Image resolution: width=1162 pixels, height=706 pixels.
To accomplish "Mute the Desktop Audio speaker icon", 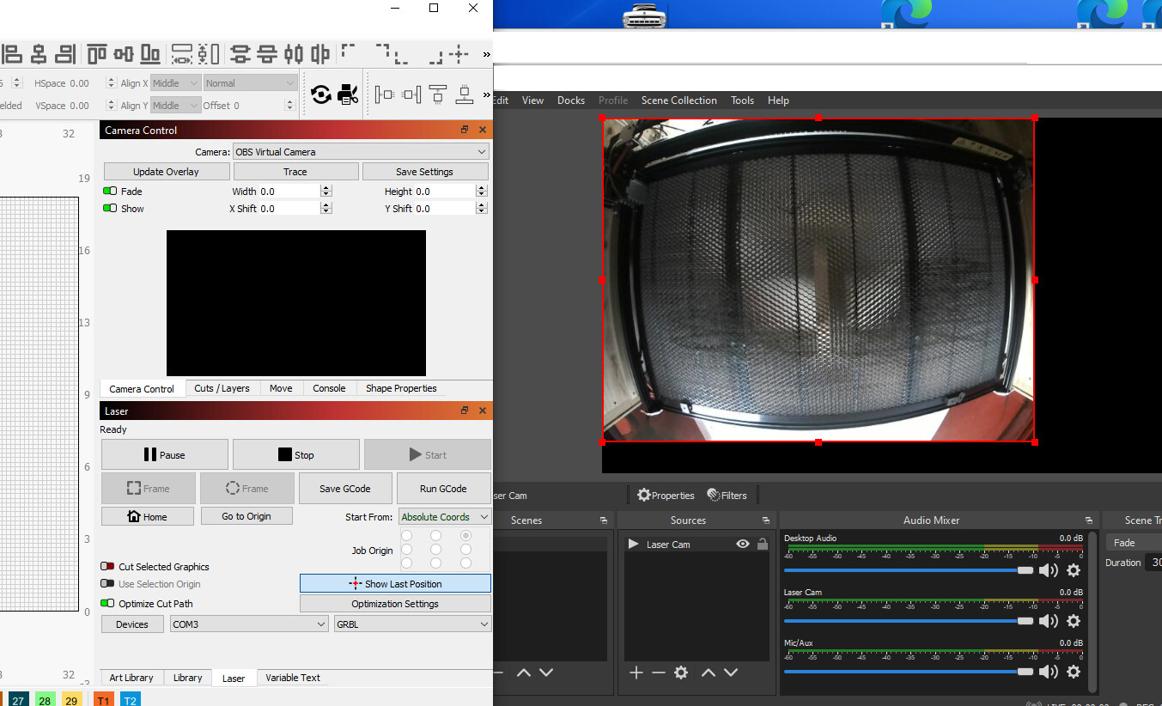I will (x=1049, y=570).
